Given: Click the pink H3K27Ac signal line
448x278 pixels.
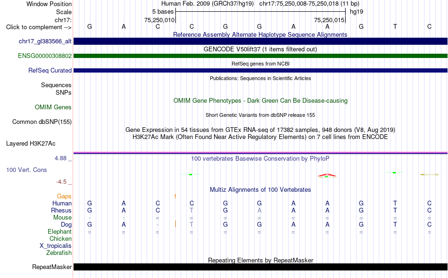Looking at the screenshot, I should pyautogui.click(x=260, y=153).
